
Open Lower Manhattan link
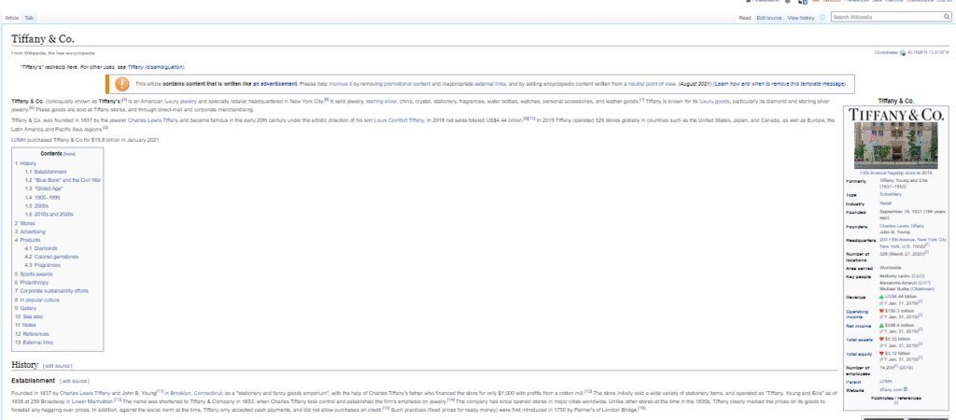pyautogui.click(x=91, y=403)
